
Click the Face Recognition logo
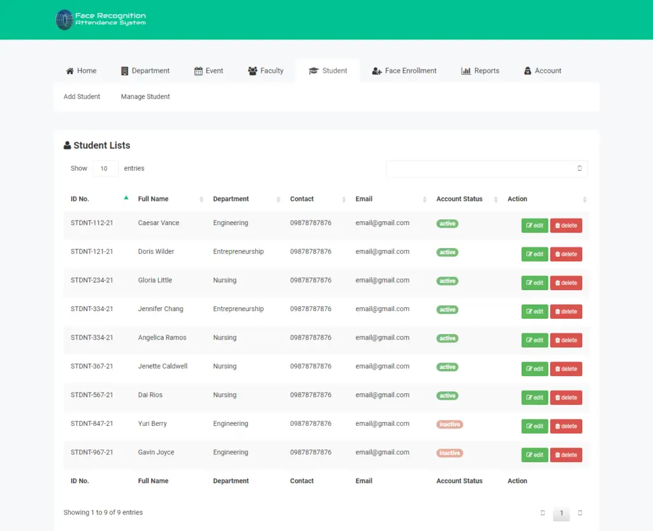click(101, 19)
